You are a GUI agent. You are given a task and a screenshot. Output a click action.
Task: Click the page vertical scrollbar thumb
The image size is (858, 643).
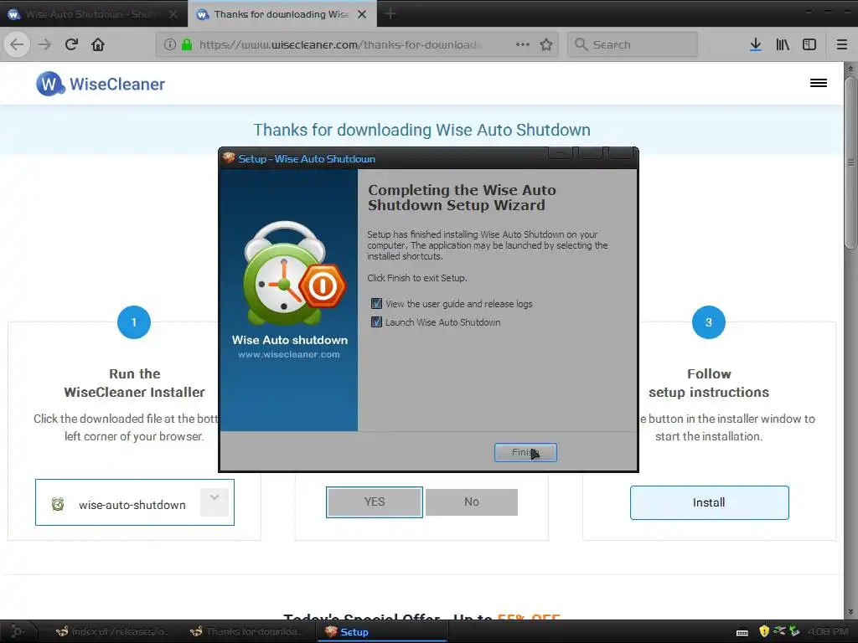coord(850,162)
